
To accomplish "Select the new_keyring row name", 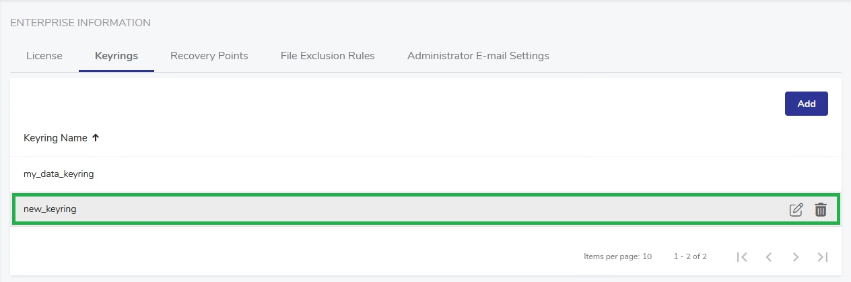I will click(50, 209).
